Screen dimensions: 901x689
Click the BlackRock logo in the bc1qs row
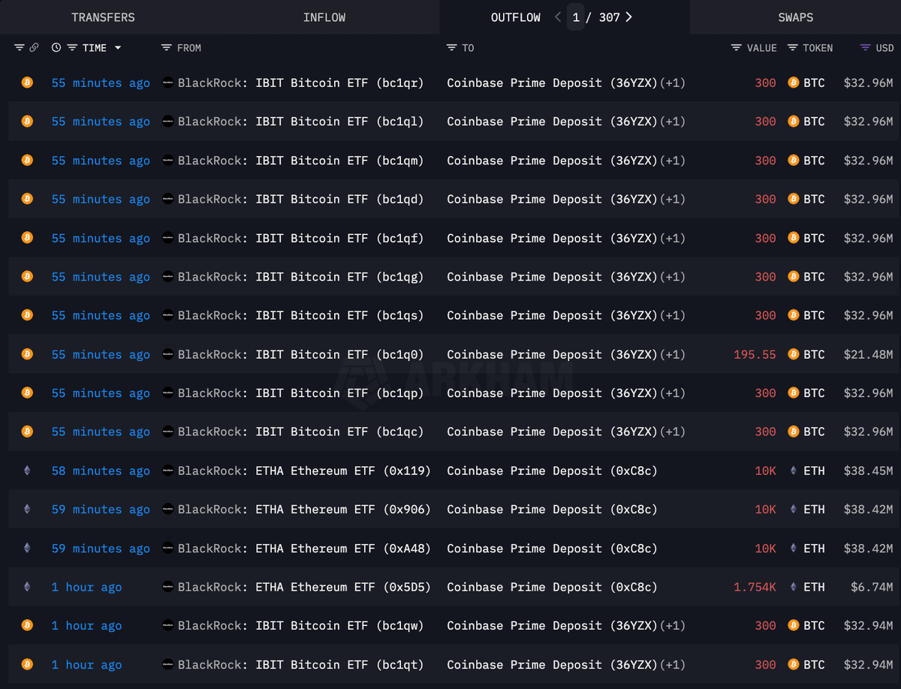168,315
